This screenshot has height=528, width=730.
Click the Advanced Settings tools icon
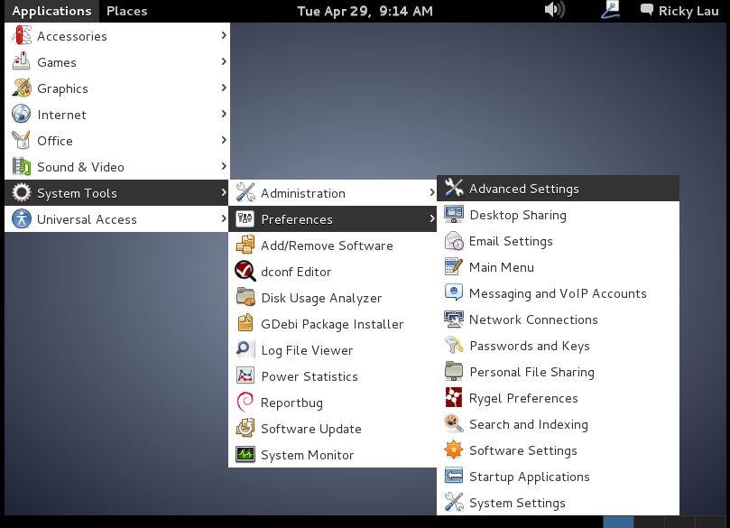454,188
